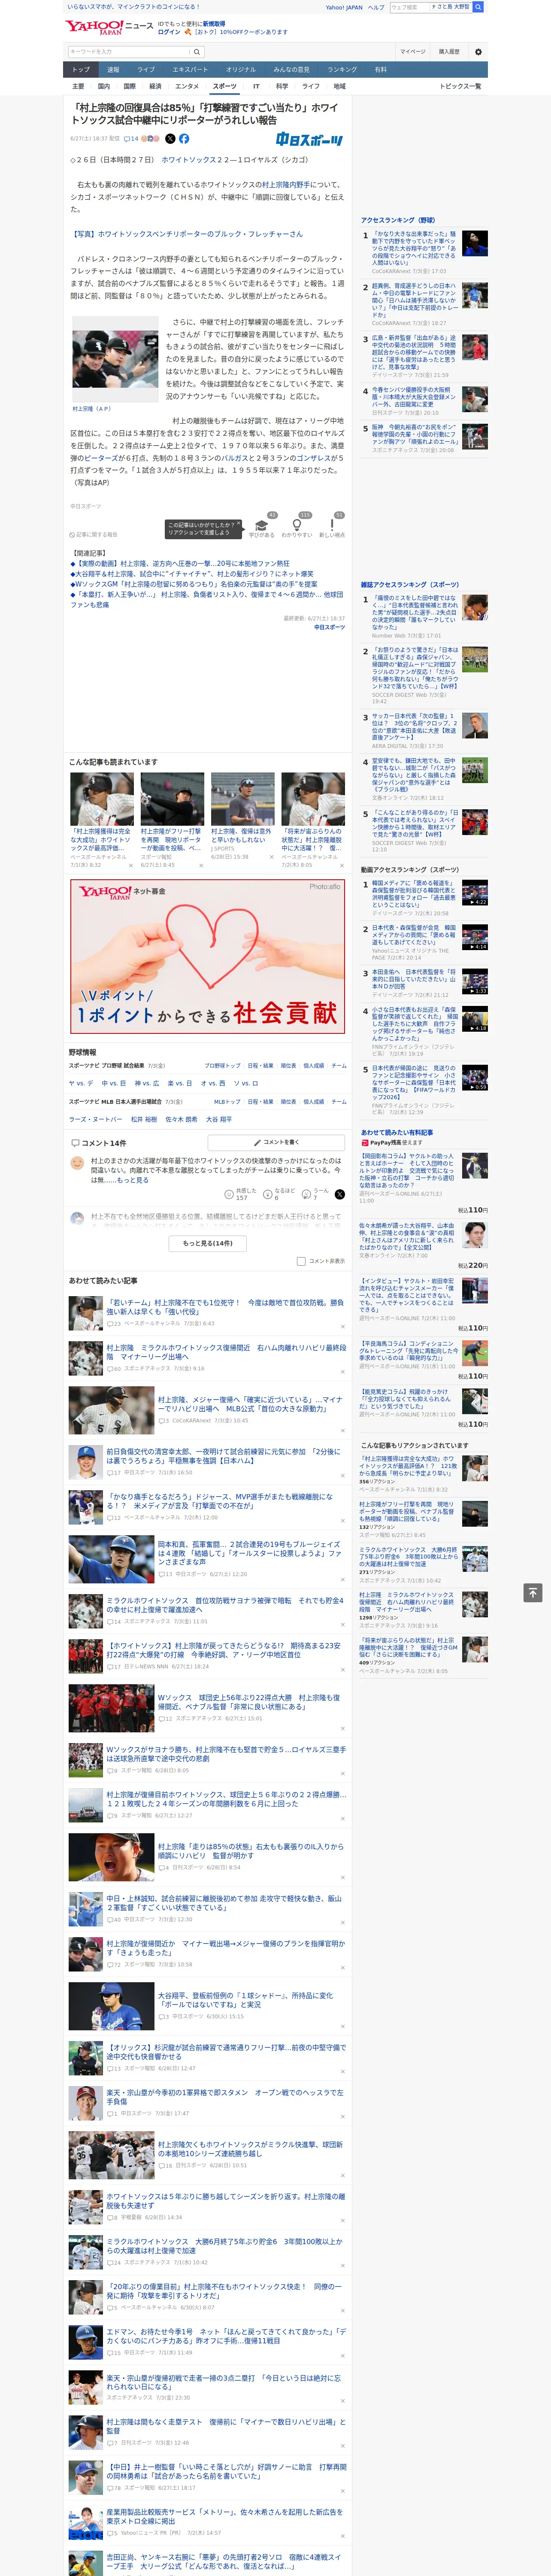The height and width of the screenshot is (2576, 551).
Task: Open the 神 vs. 広 game link
Action: coord(147,1083)
